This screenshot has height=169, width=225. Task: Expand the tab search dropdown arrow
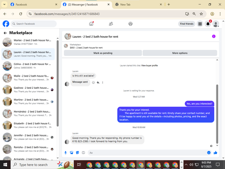pos(4,5)
